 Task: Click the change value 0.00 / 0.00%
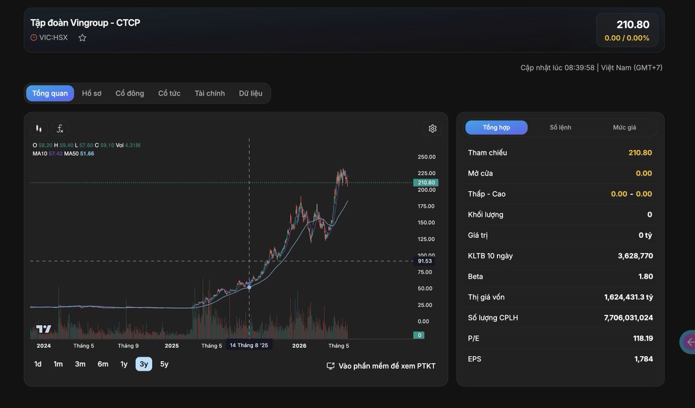(x=627, y=38)
